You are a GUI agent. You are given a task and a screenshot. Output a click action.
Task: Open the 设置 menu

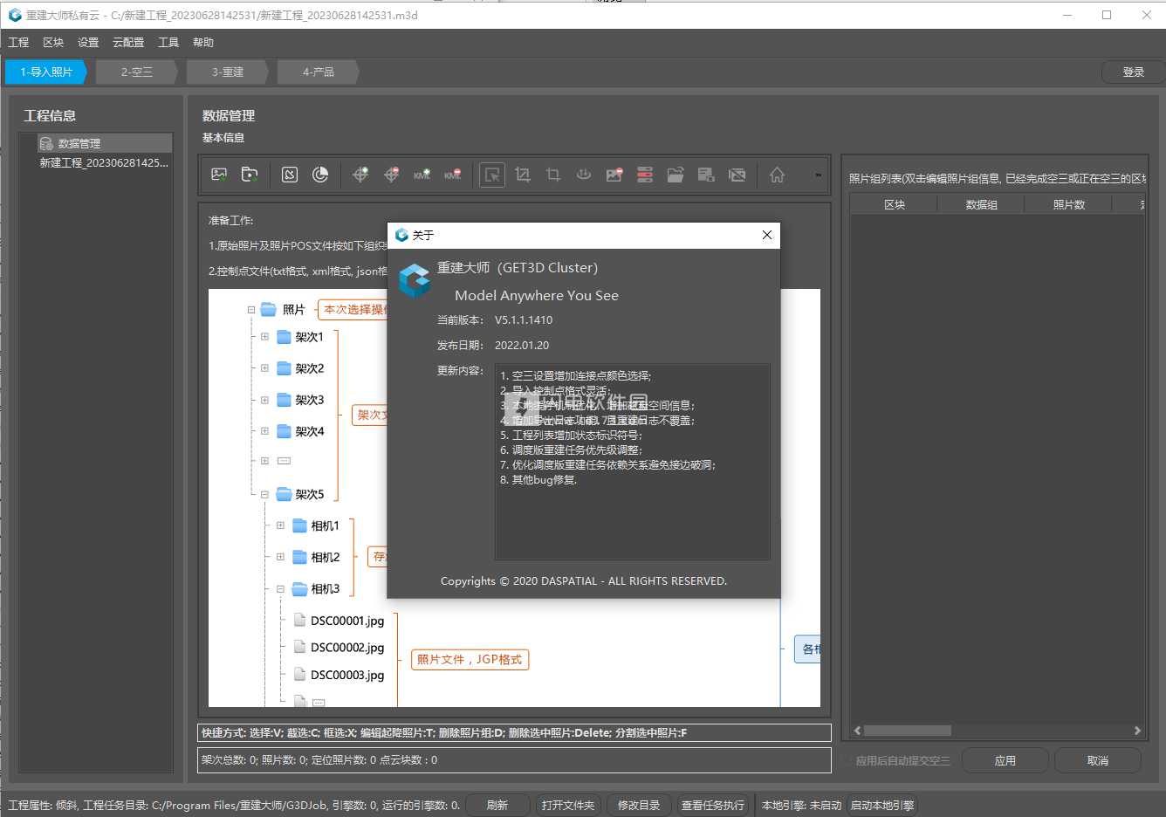[88, 42]
